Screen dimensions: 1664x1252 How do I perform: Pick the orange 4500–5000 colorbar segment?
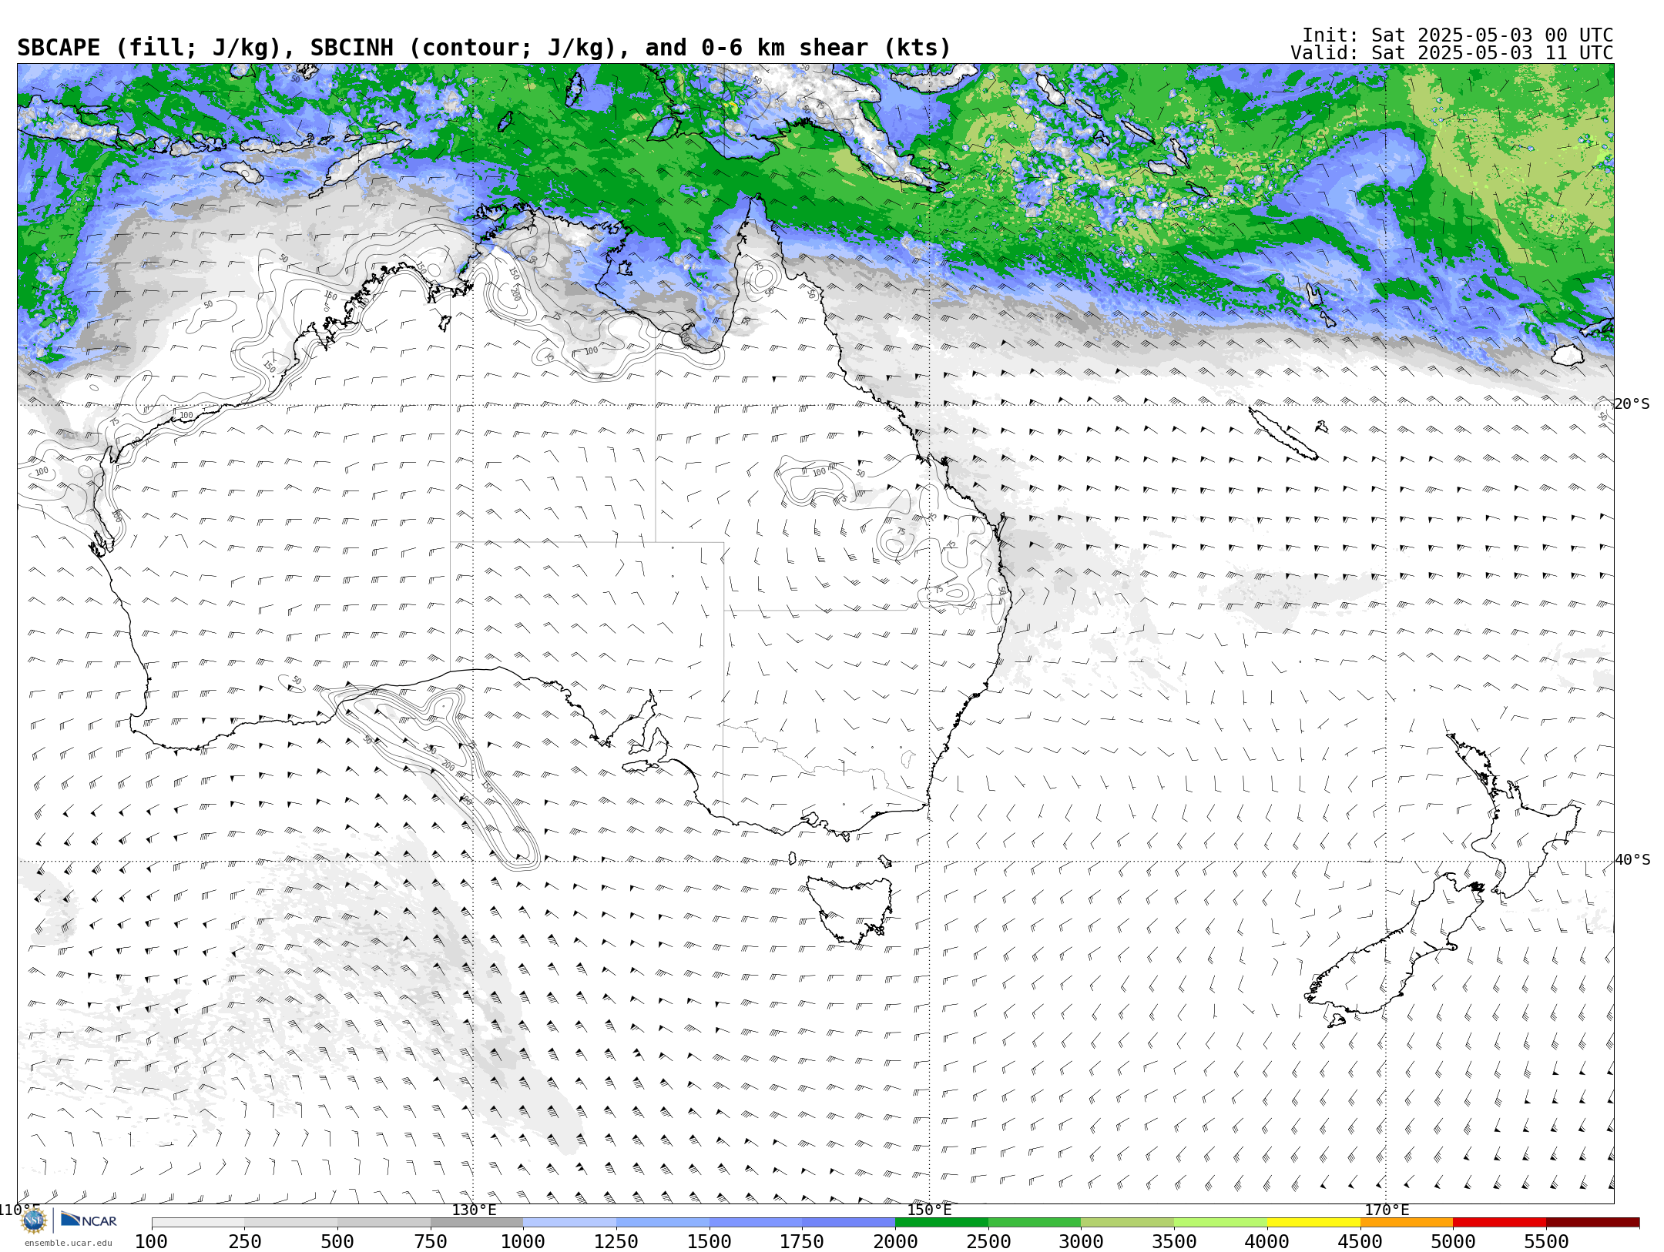coord(1407,1222)
